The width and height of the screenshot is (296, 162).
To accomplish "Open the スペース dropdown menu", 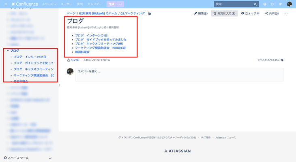I will (49, 4).
